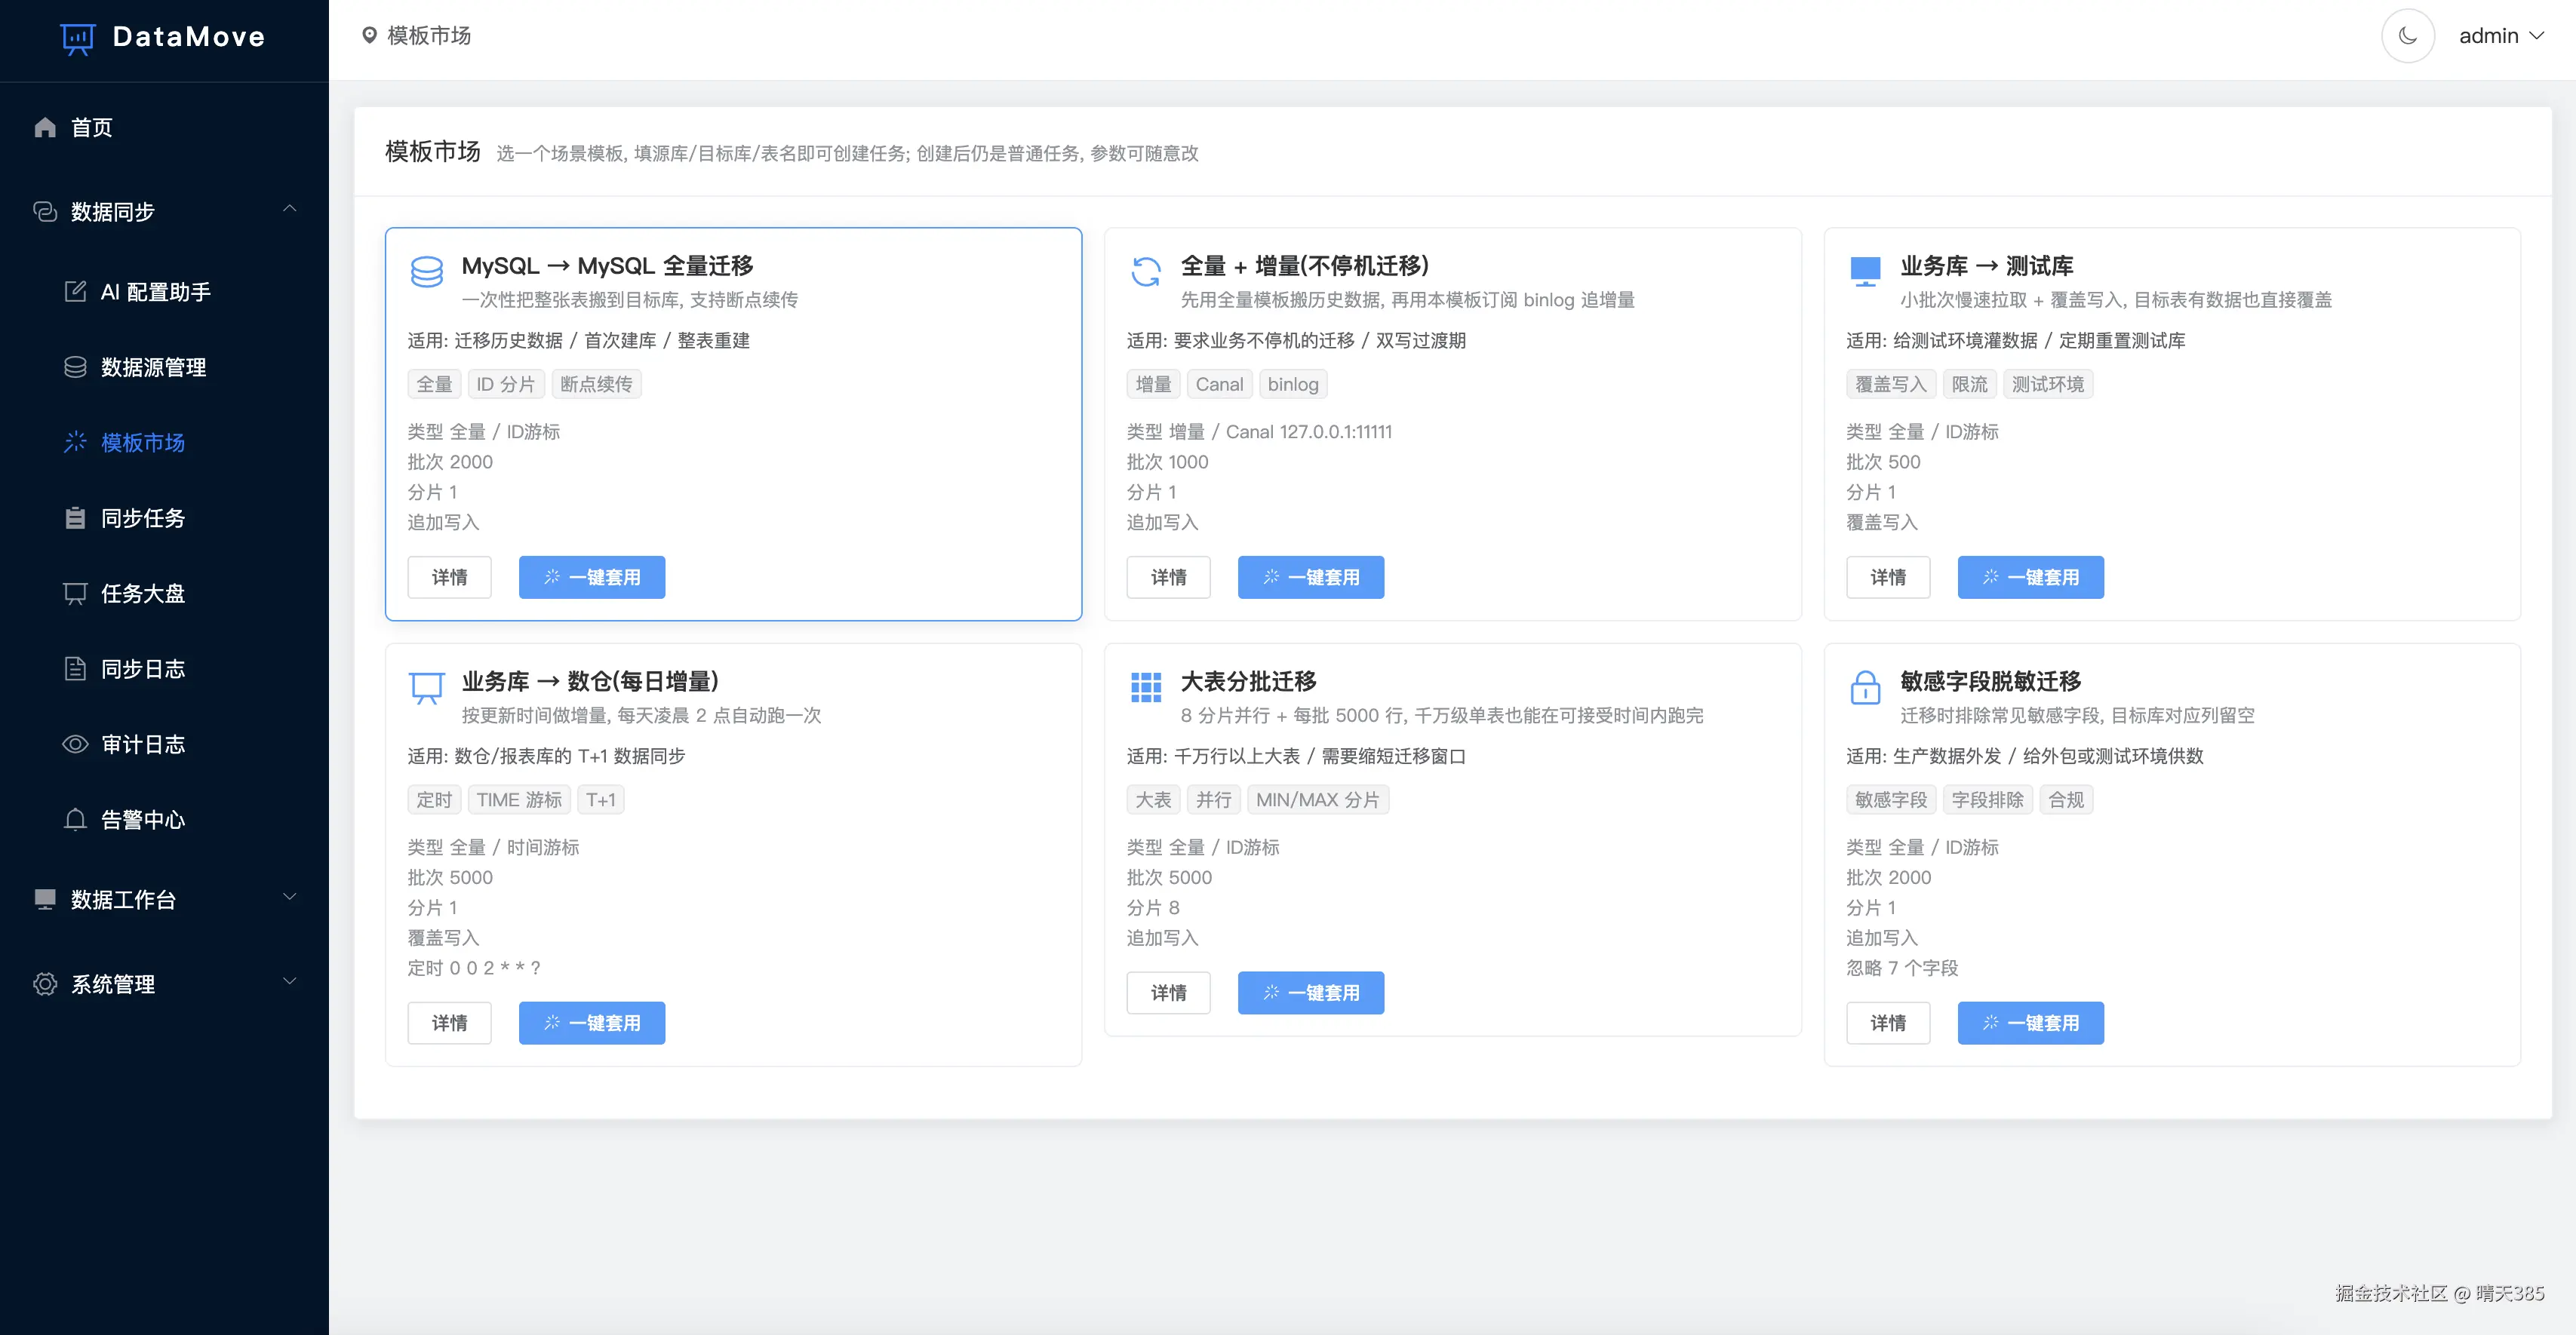This screenshot has width=2576, height=1335.
Task: Toggle dark mode with moon icon
Action: pyautogui.click(x=2407, y=36)
